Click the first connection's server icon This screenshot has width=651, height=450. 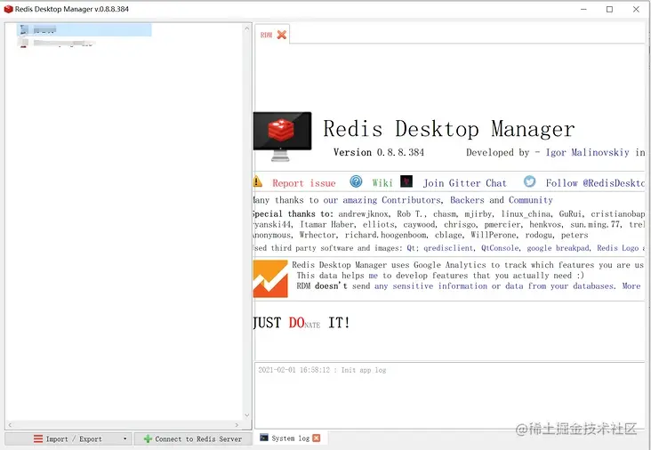click(x=24, y=29)
